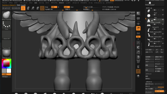Toggle the round Gizmo 3D button
167x94 pixels.
point(42,8)
